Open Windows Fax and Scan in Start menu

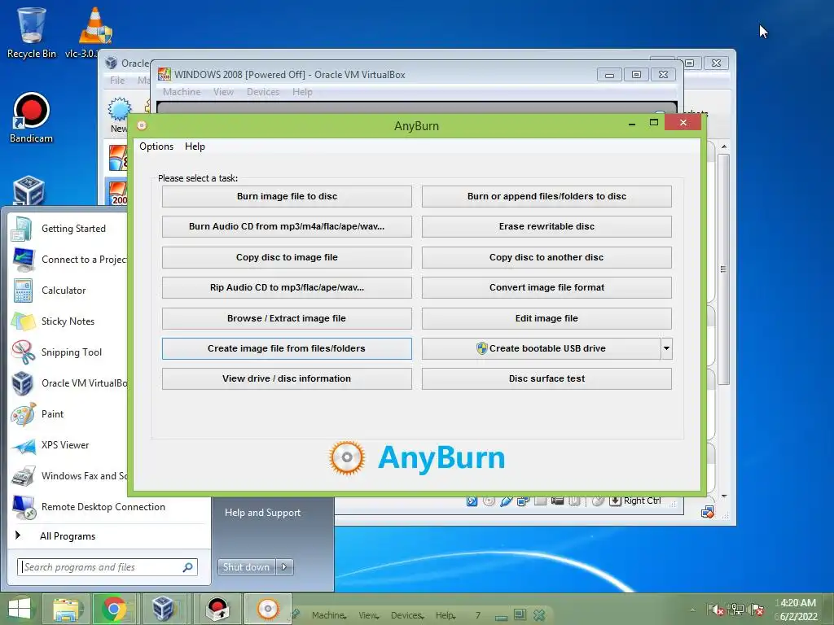68,475
